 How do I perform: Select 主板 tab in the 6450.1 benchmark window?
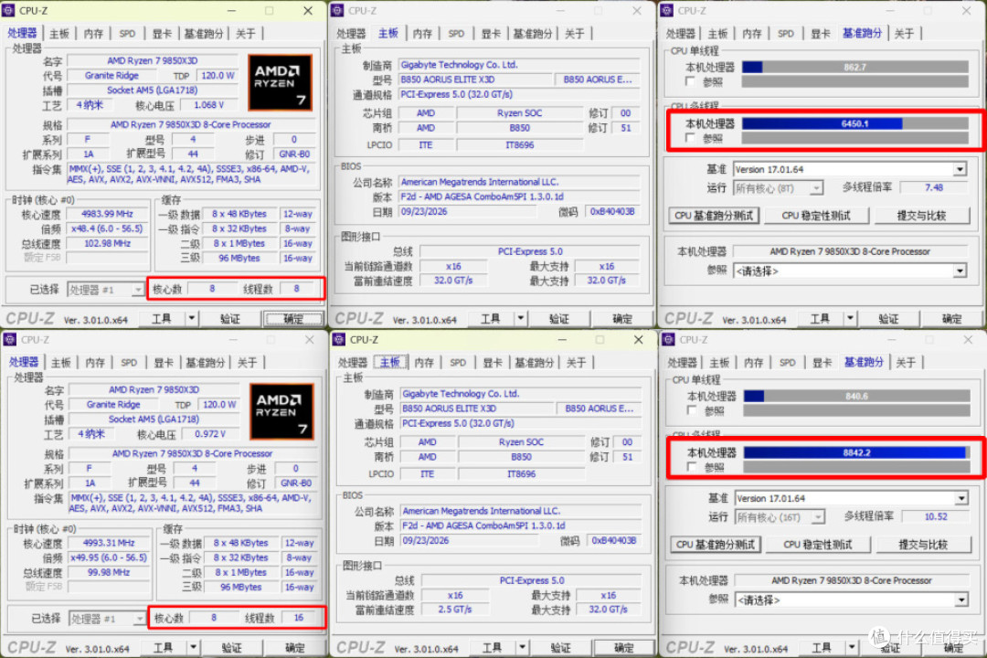tap(717, 34)
